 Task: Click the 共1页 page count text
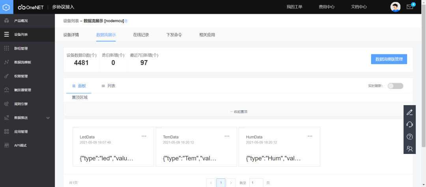pos(73,183)
